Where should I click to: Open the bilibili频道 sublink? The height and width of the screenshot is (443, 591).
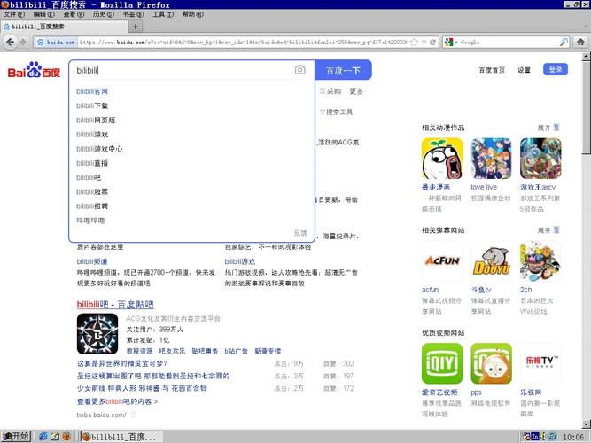click(x=92, y=261)
